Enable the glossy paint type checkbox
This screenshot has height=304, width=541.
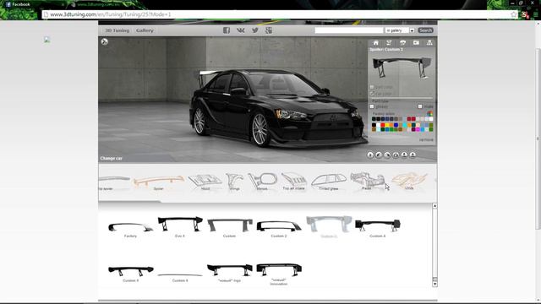372,107
